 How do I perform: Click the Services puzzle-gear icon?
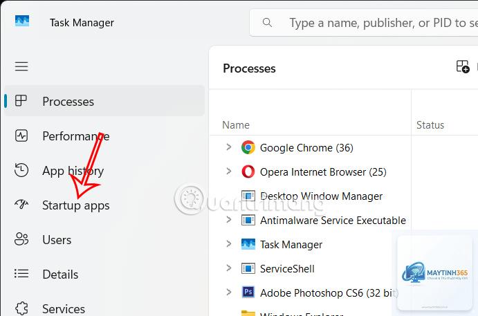tap(21, 308)
